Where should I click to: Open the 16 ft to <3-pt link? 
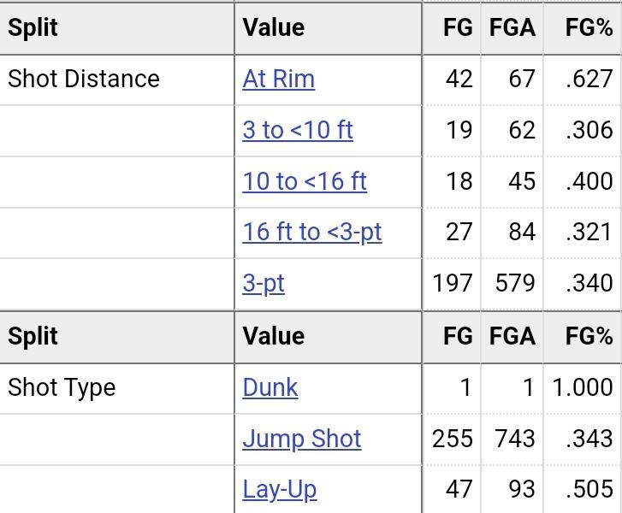(x=311, y=232)
